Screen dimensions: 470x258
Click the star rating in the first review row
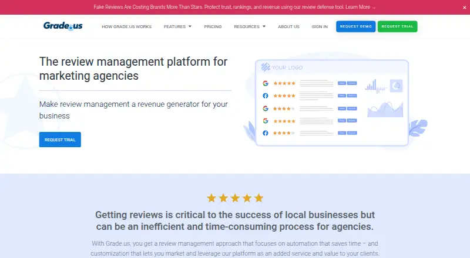point(284,83)
